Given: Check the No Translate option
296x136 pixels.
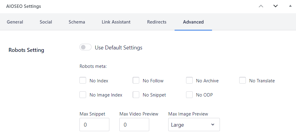Looking at the screenshot, I should click(242, 81).
